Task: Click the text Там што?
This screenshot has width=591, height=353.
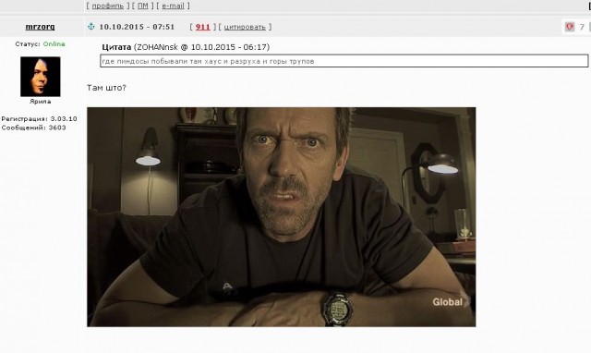Action: coord(106,88)
